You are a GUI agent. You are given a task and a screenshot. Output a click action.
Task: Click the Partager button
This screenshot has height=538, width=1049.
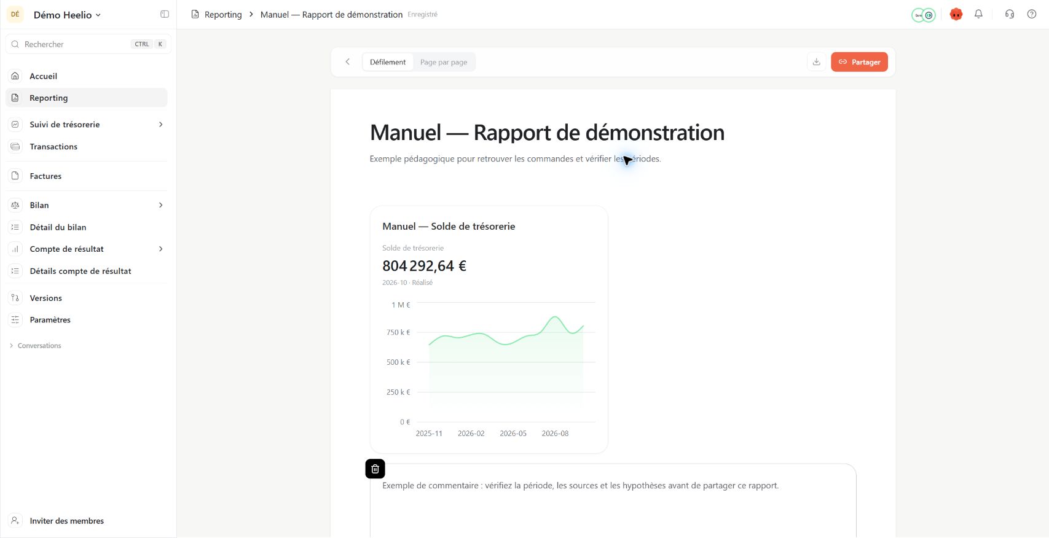pyautogui.click(x=859, y=62)
